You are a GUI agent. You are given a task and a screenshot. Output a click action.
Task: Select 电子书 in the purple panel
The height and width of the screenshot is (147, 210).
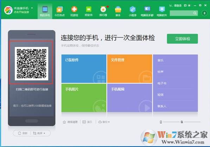pos(162,83)
